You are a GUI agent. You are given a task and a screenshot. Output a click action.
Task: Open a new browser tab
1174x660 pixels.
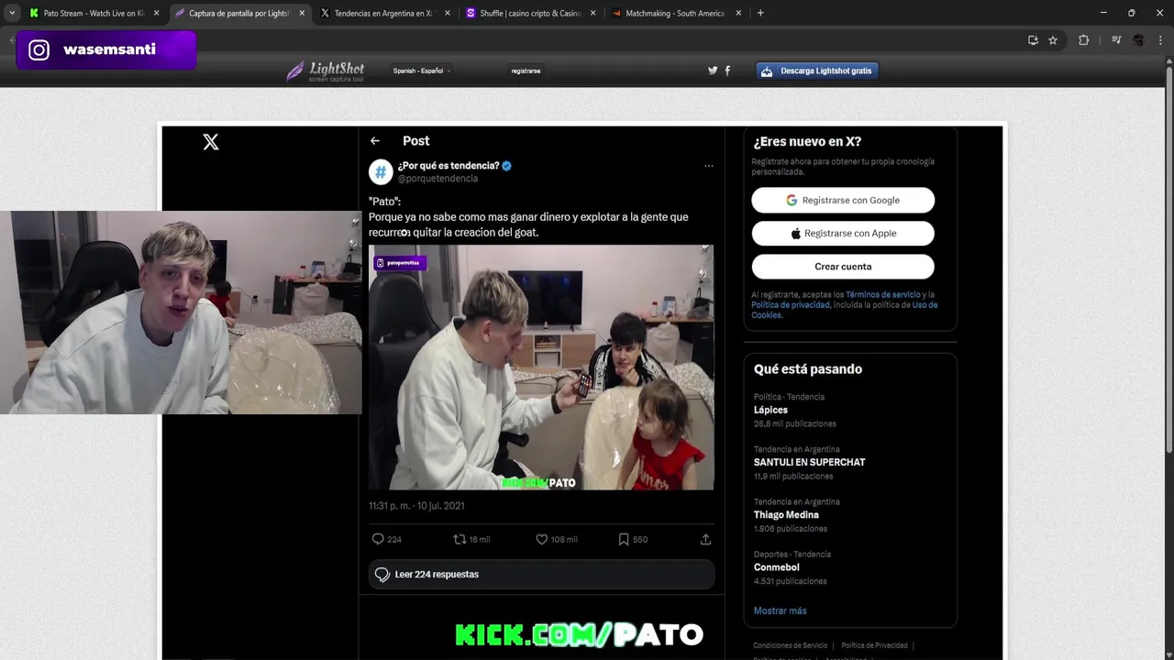(760, 13)
